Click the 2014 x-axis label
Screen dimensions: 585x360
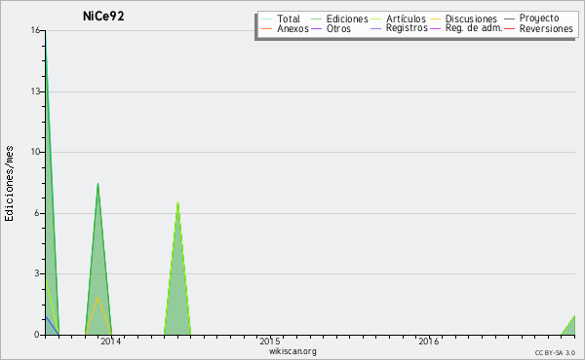pyautogui.click(x=111, y=341)
